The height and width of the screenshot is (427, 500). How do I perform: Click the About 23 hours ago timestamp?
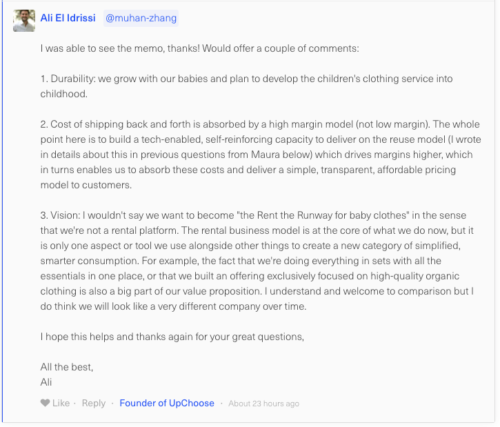point(263,404)
